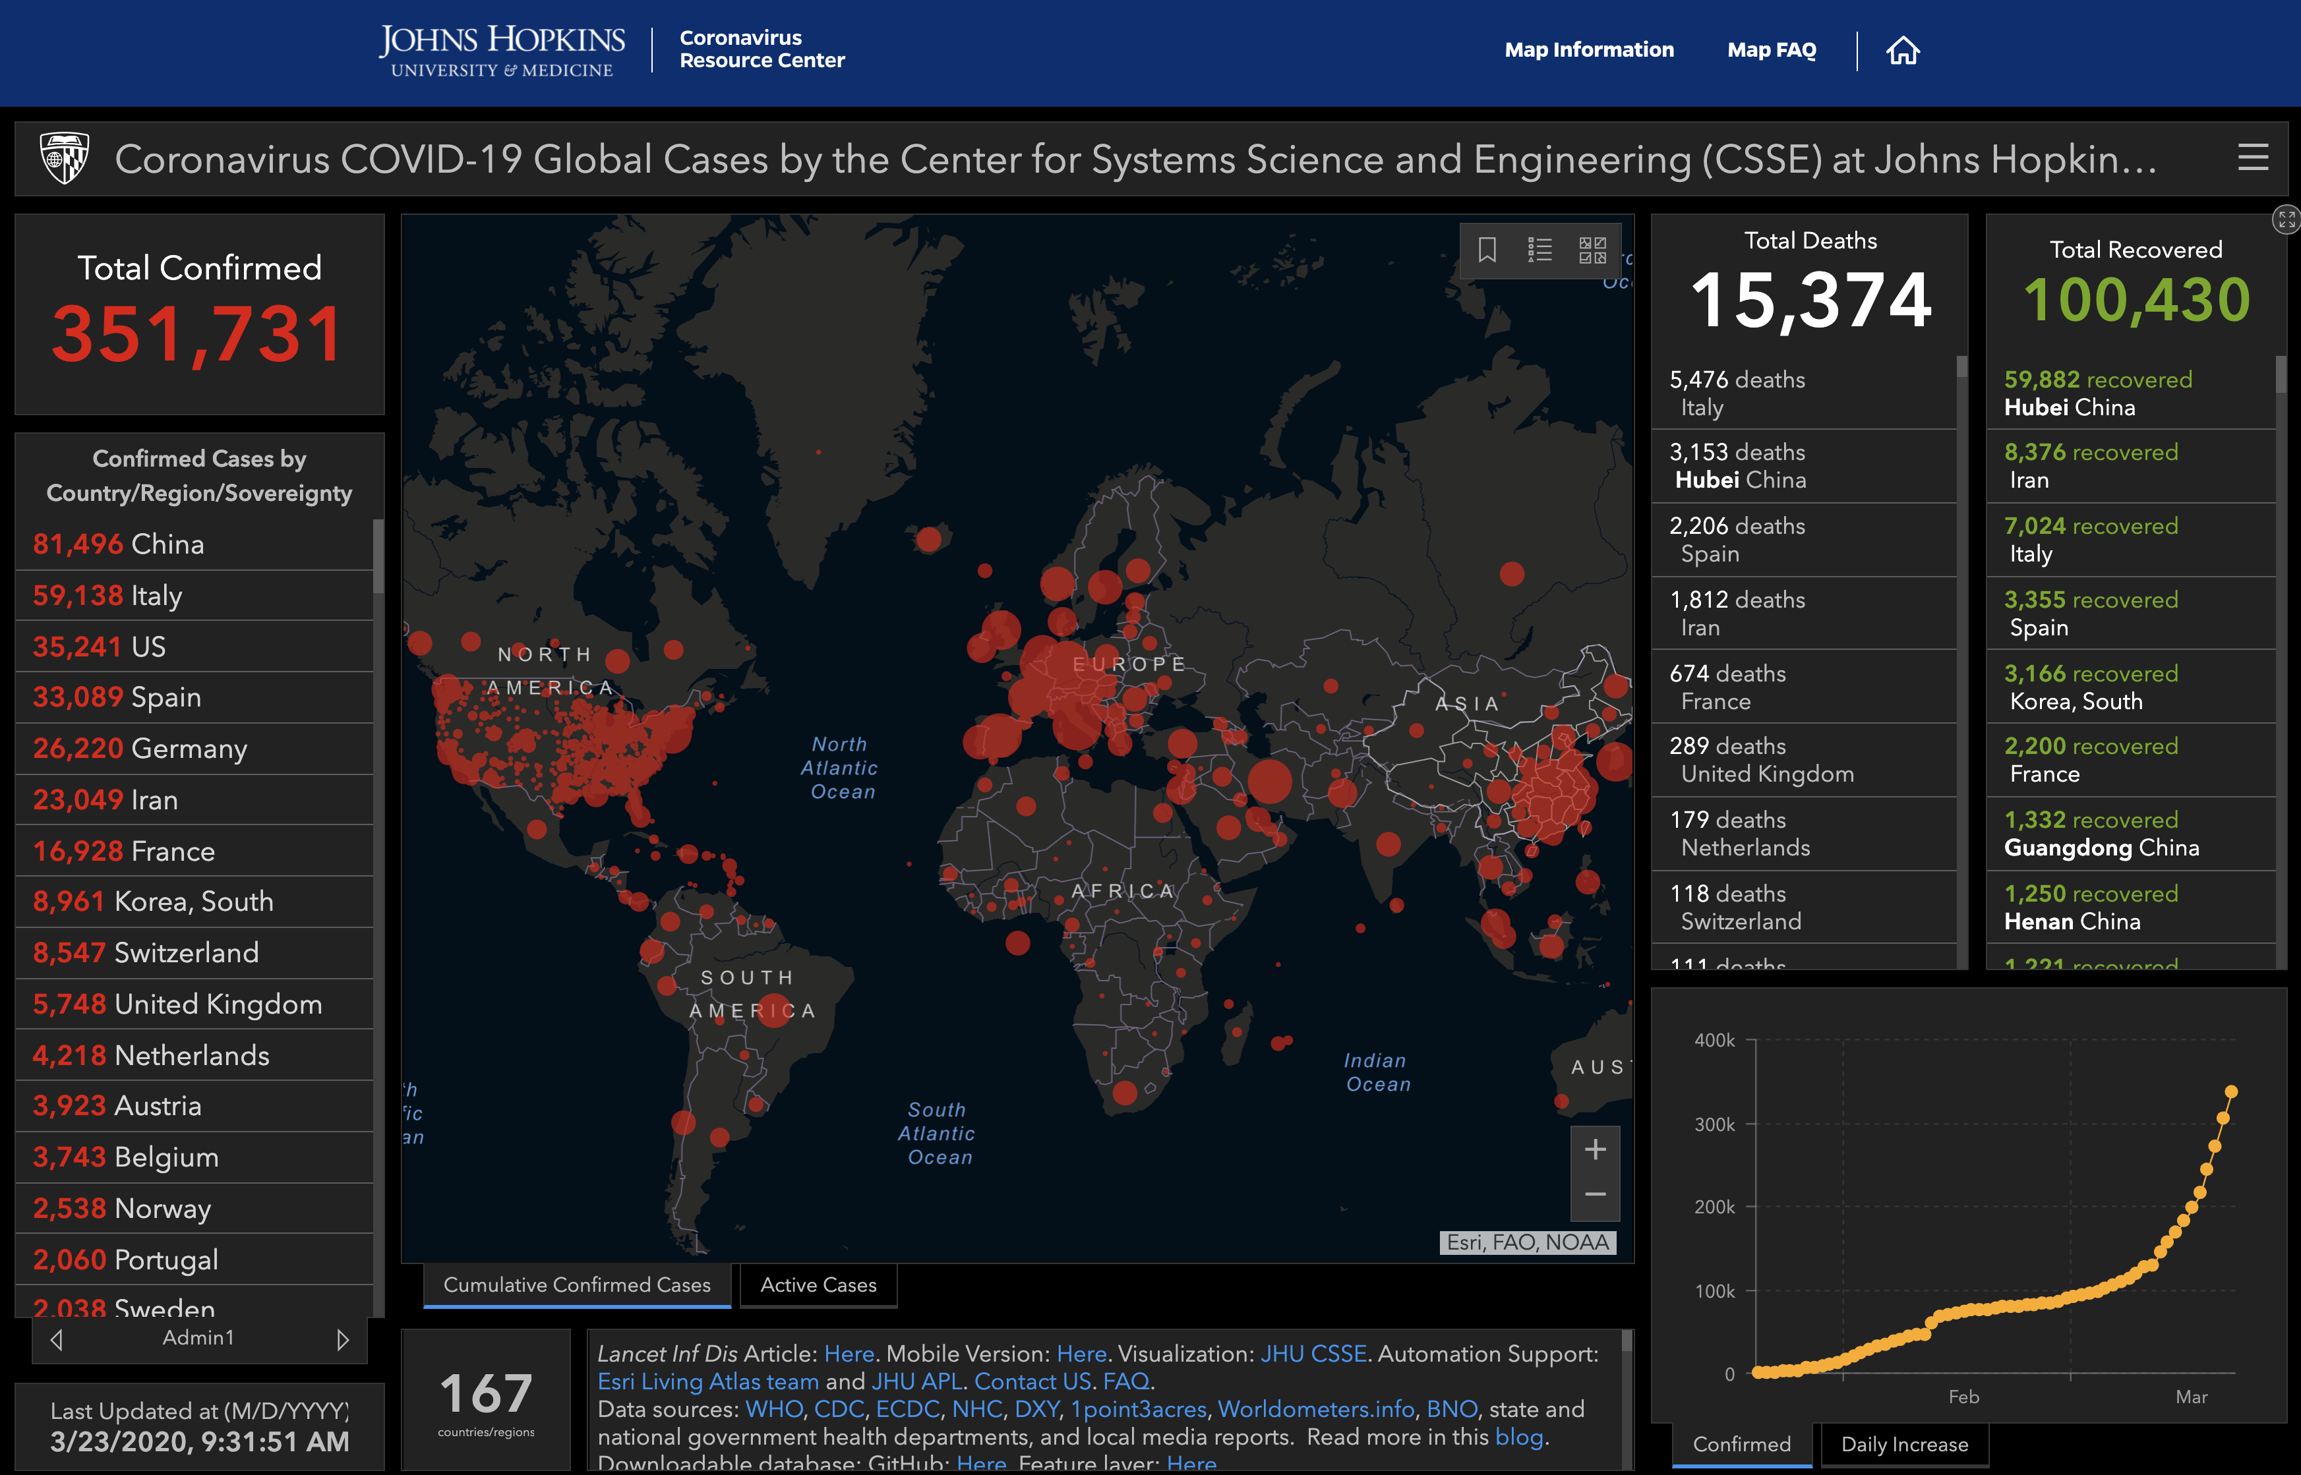
Task: Click Coronavirus Resource Center link
Action: click(x=762, y=49)
